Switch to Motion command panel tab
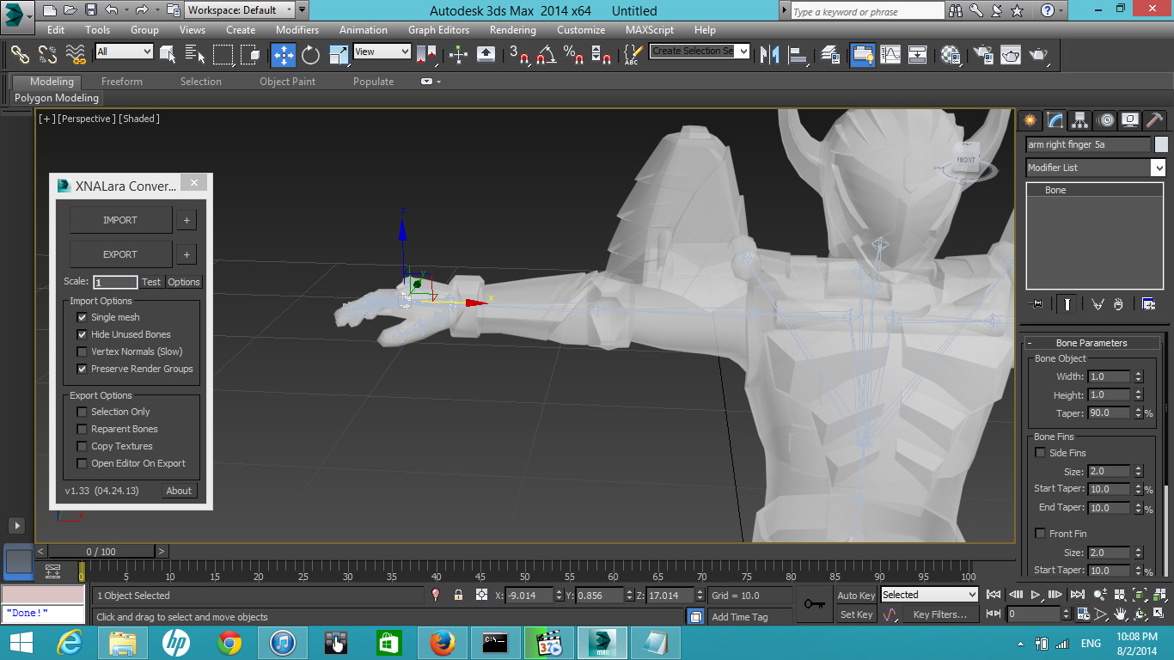The height and width of the screenshot is (660, 1174). [x=1106, y=119]
